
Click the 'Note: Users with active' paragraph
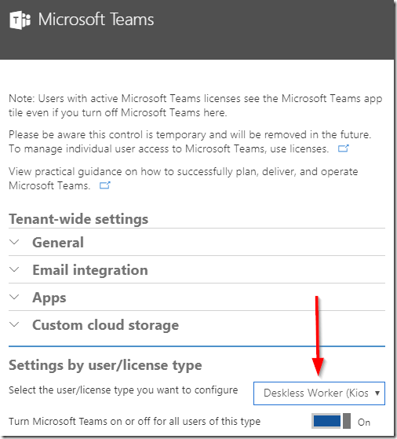(195, 105)
